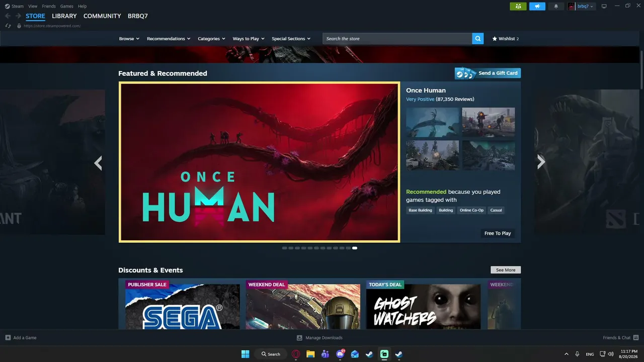The height and width of the screenshot is (362, 644).
Task: Open the Games menu
Action: tap(66, 6)
